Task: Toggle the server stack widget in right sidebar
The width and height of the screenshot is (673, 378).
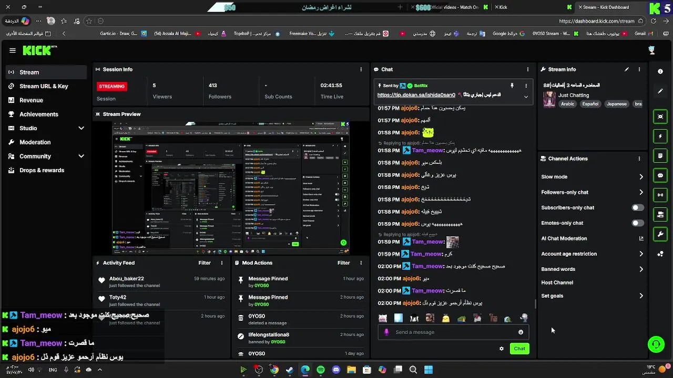Action: (660, 214)
